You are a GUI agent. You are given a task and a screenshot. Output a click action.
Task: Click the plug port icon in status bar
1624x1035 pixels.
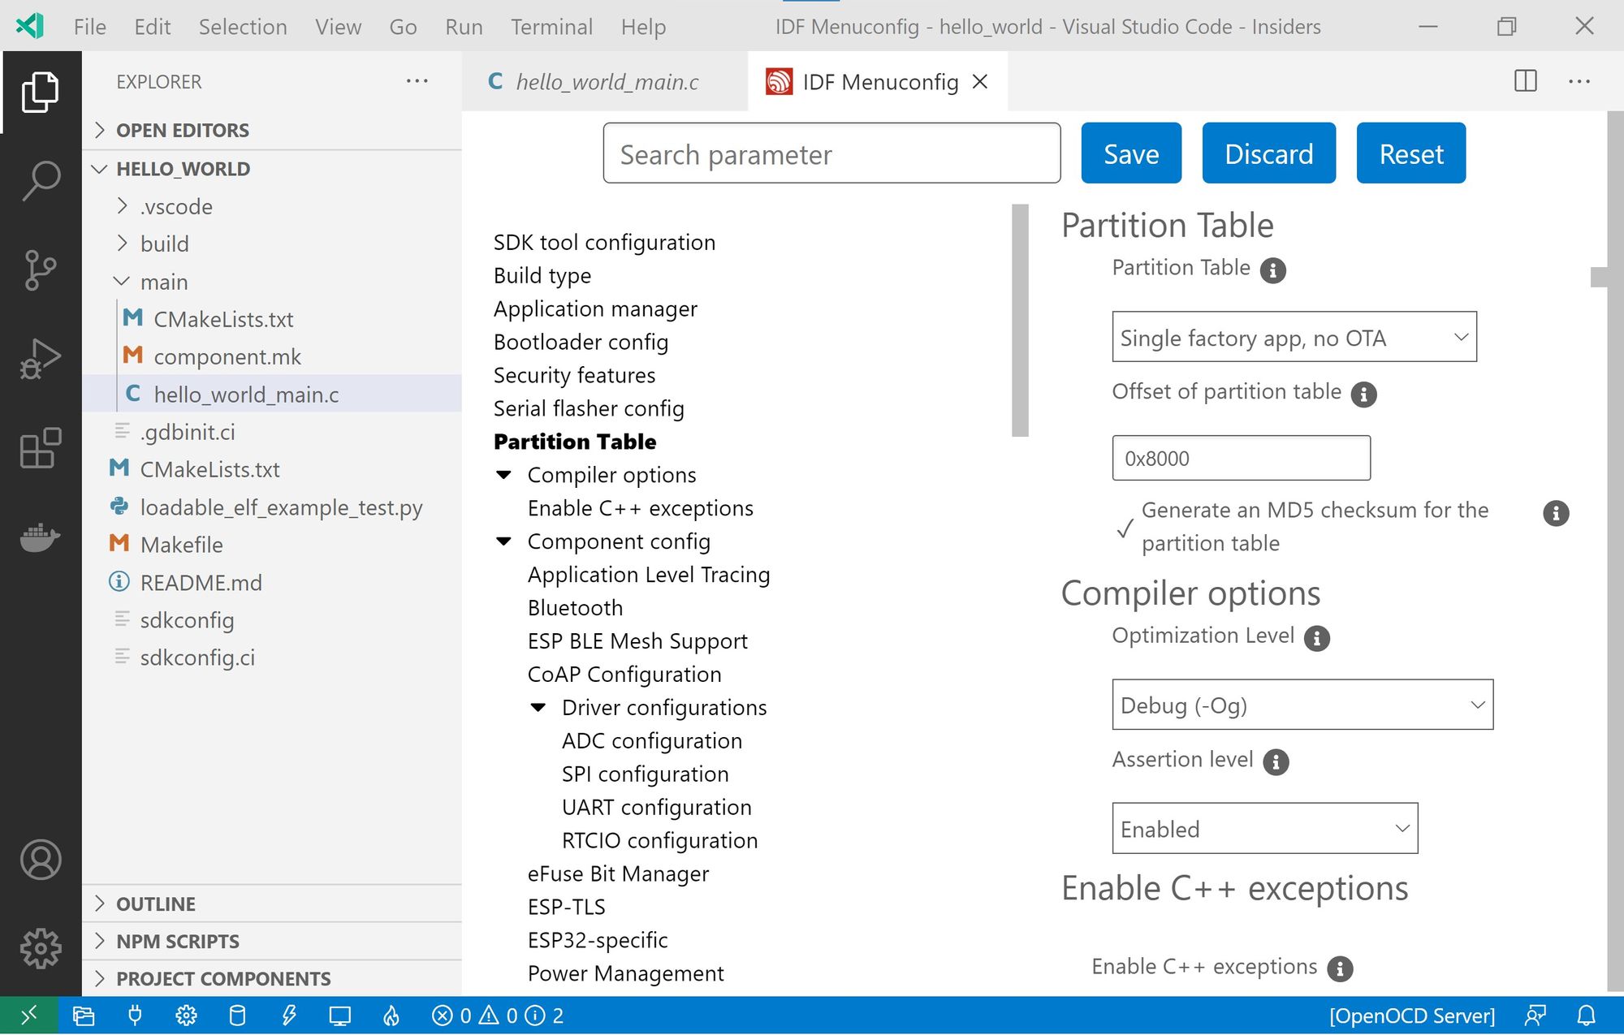pyautogui.click(x=135, y=1016)
